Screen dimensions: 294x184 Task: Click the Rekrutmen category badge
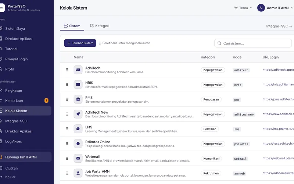(211, 173)
